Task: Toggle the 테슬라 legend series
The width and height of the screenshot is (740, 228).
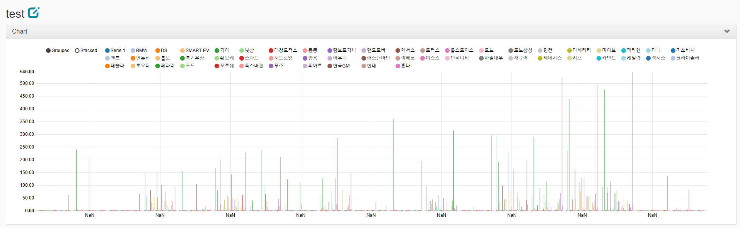Action: 115,66
